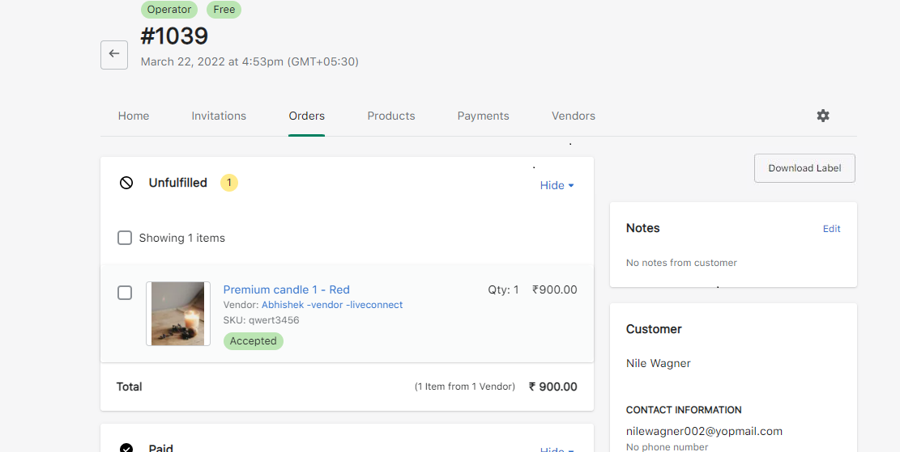
Task: Click the Paid checkmark icon
Action: click(x=126, y=448)
